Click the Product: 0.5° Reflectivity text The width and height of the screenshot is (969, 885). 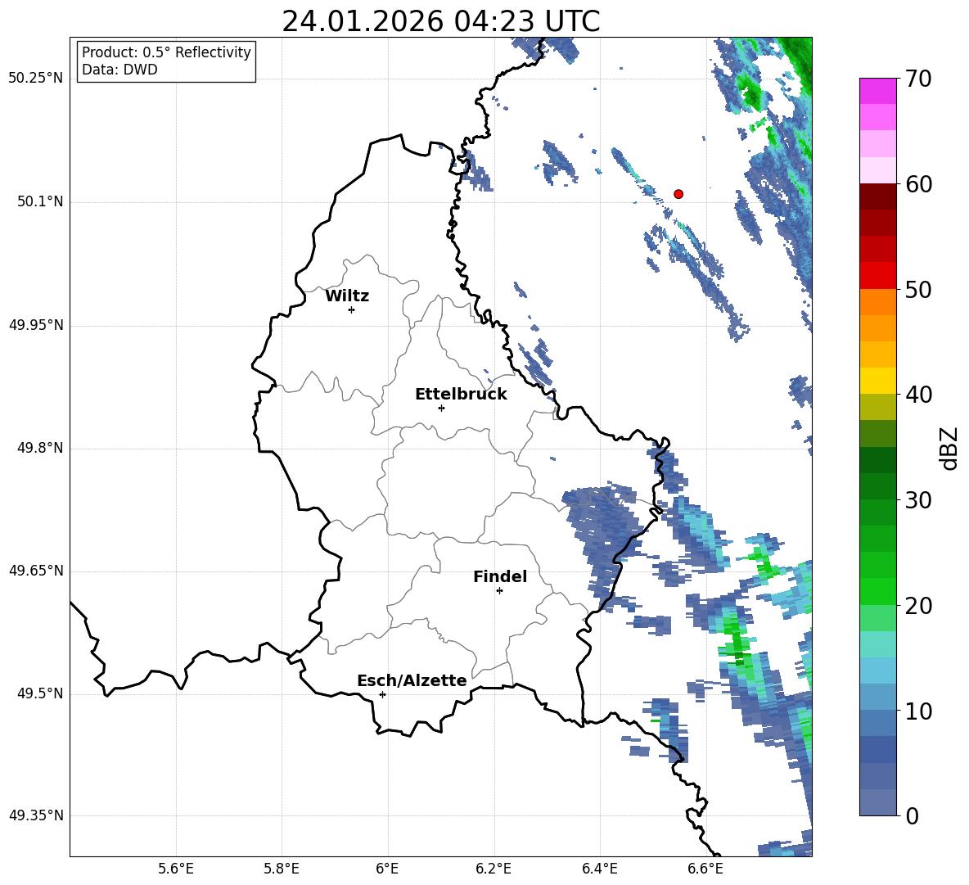click(166, 52)
